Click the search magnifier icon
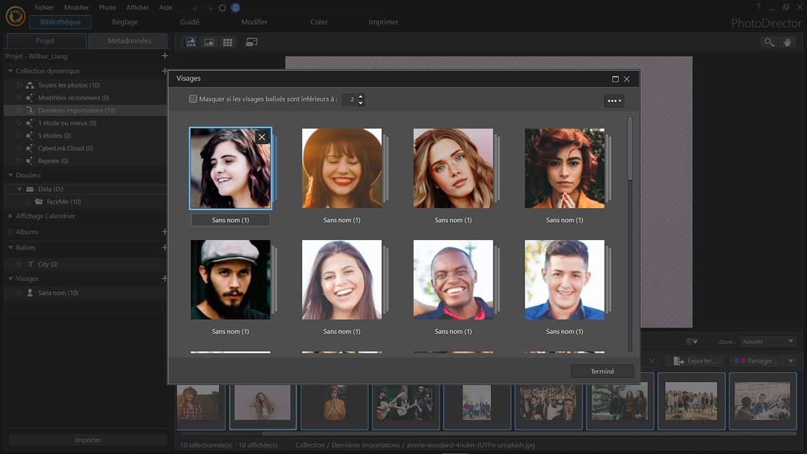 pos(769,42)
